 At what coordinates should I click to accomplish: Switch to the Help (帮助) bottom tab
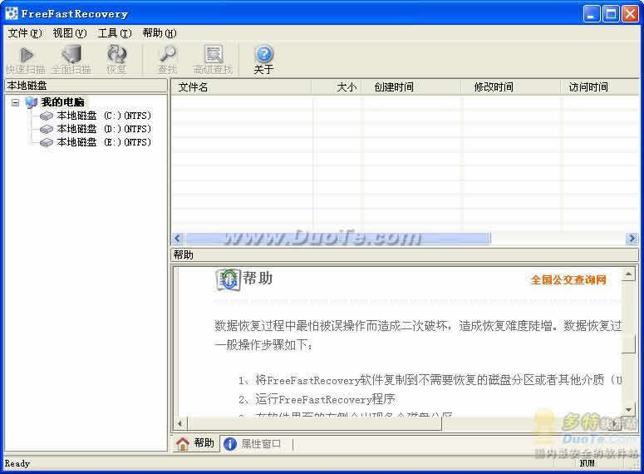click(195, 443)
